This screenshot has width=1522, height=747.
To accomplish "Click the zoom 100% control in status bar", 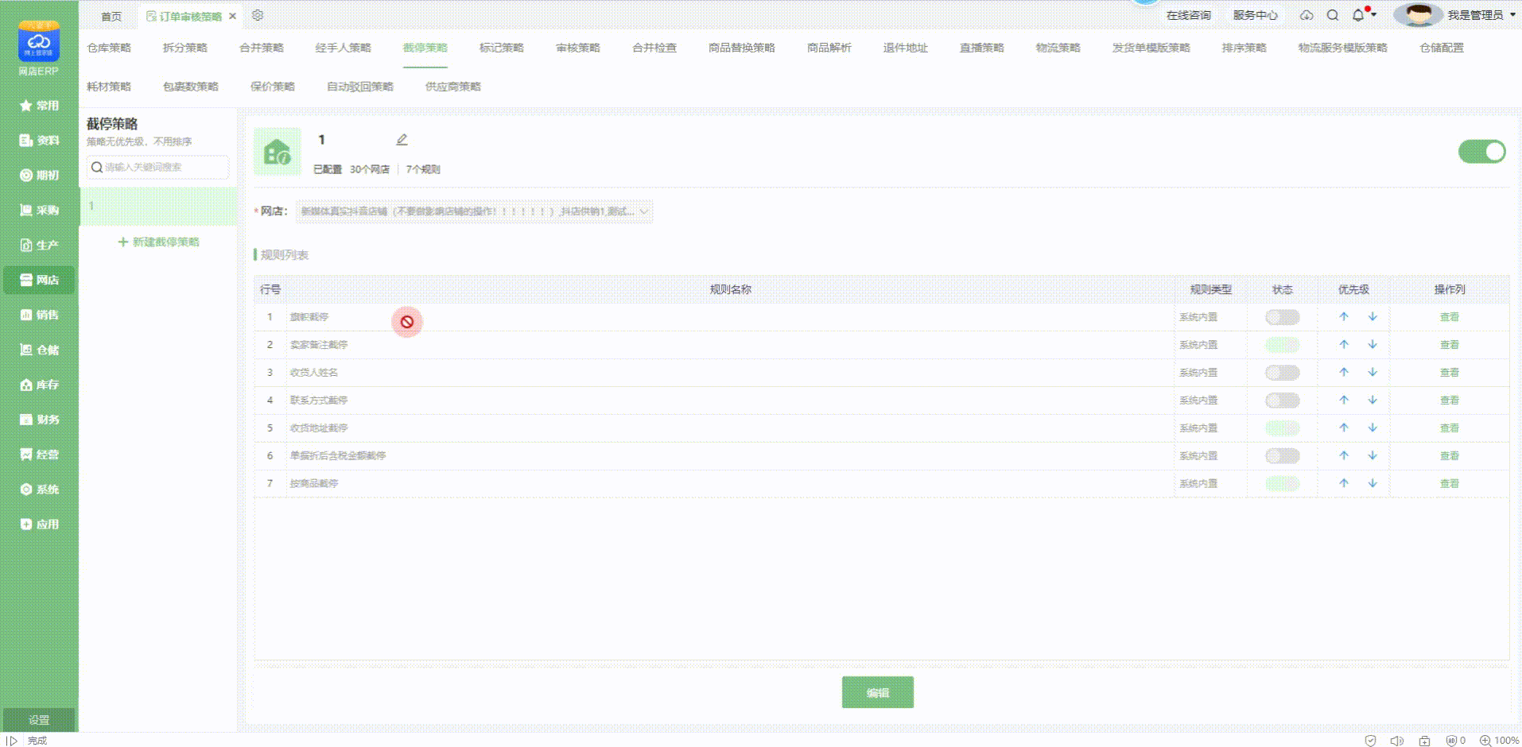I will point(1499,740).
